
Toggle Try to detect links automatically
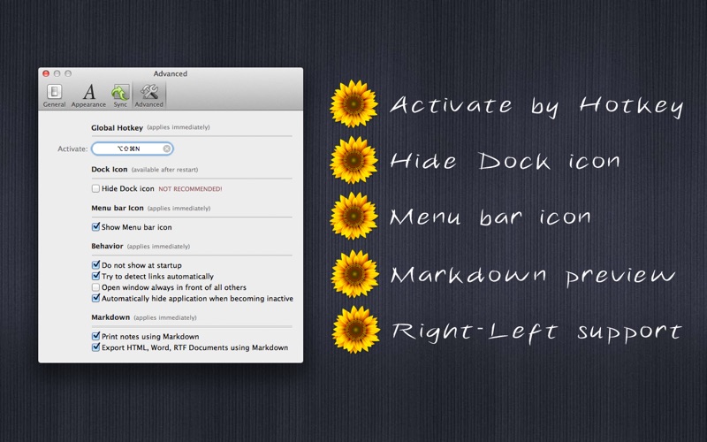(x=95, y=276)
